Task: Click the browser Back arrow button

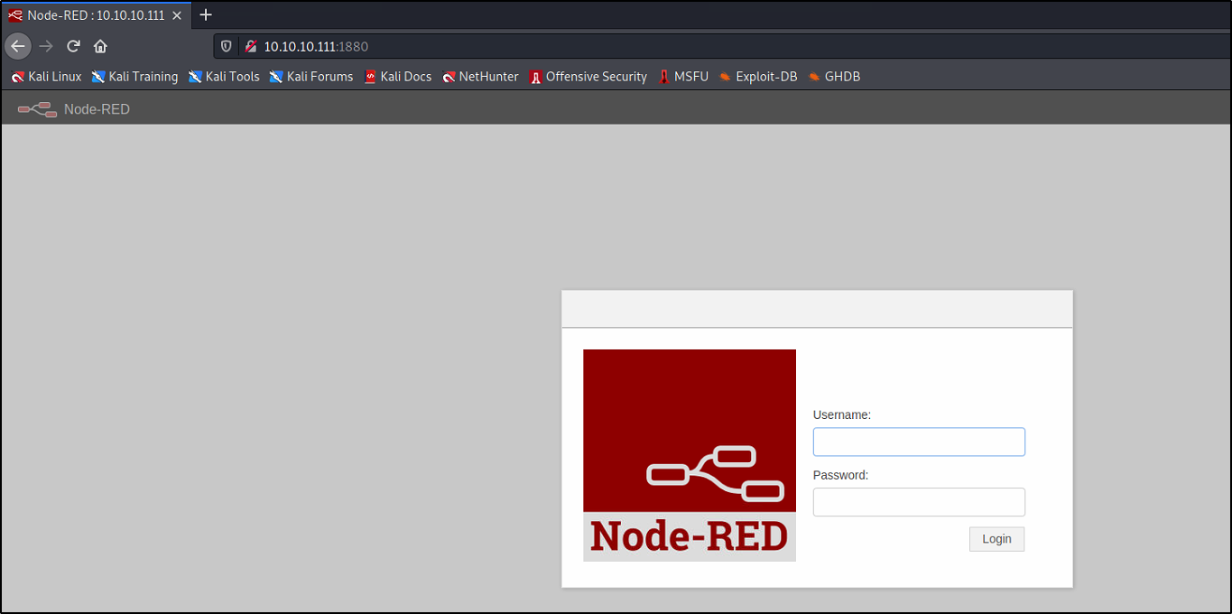Action: pos(18,46)
